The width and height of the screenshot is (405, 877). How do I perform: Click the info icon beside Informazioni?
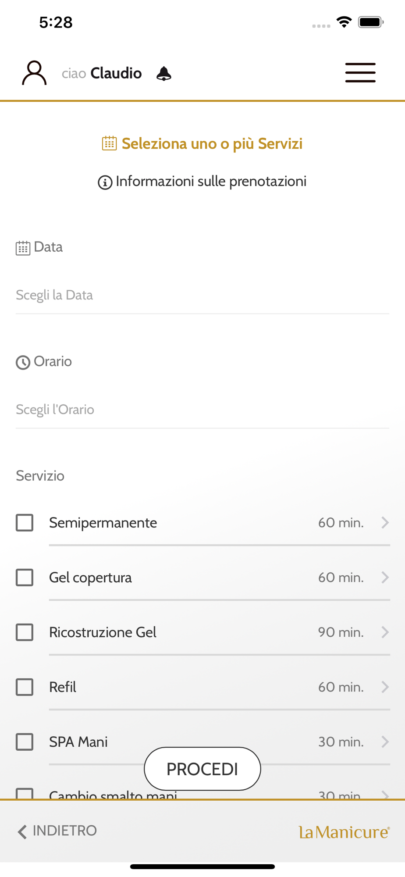pyautogui.click(x=105, y=182)
